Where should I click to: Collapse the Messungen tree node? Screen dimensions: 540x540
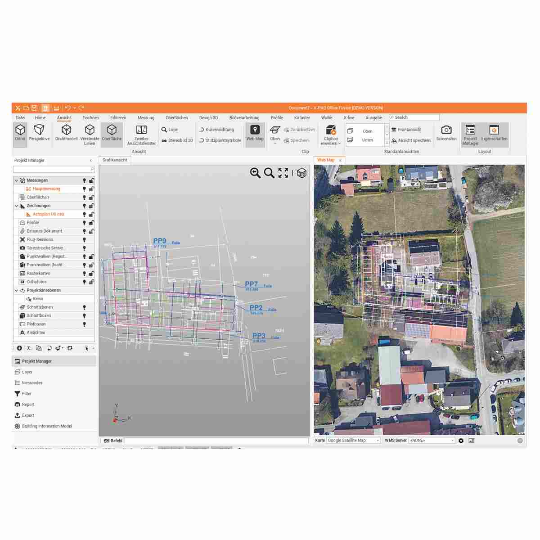click(17, 180)
